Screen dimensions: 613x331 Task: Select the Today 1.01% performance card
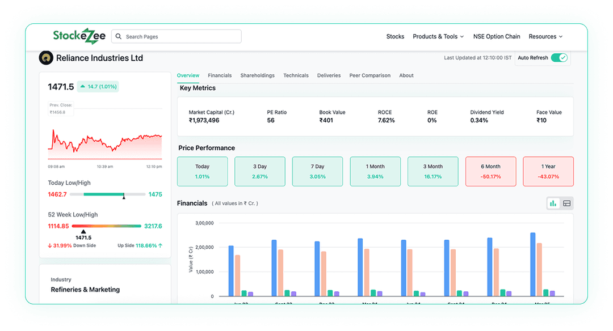point(203,171)
